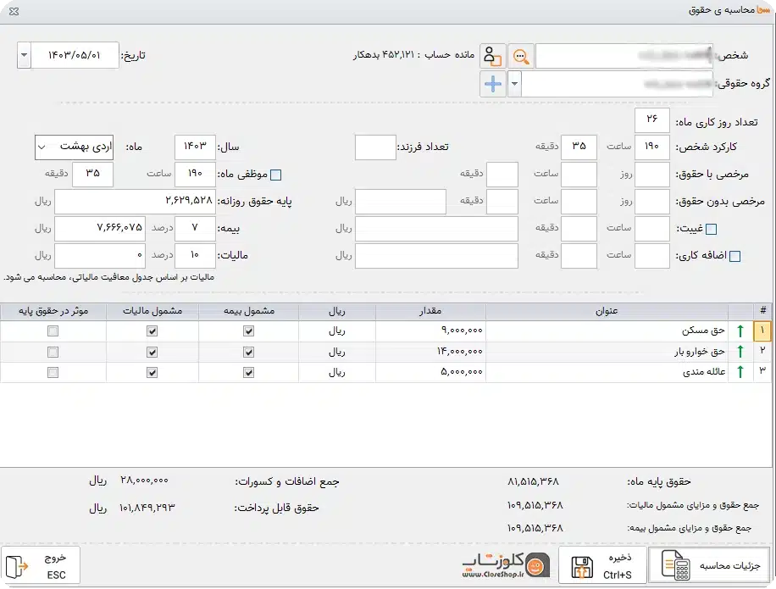
Task: Open the تاریخ date picker dropdown arrow
Action: point(25,55)
